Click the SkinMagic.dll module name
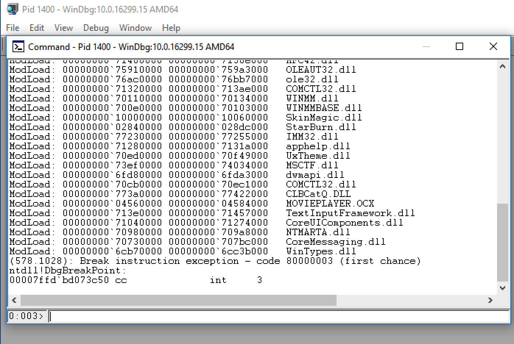This screenshot has height=344, width=514. point(324,118)
